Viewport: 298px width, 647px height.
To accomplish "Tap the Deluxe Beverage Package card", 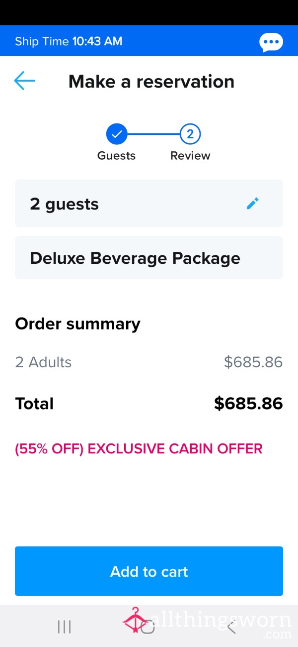I will coord(149,258).
